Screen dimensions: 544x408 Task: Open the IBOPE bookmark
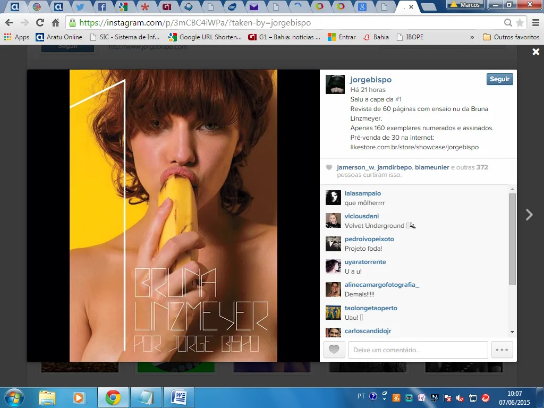coord(410,37)
